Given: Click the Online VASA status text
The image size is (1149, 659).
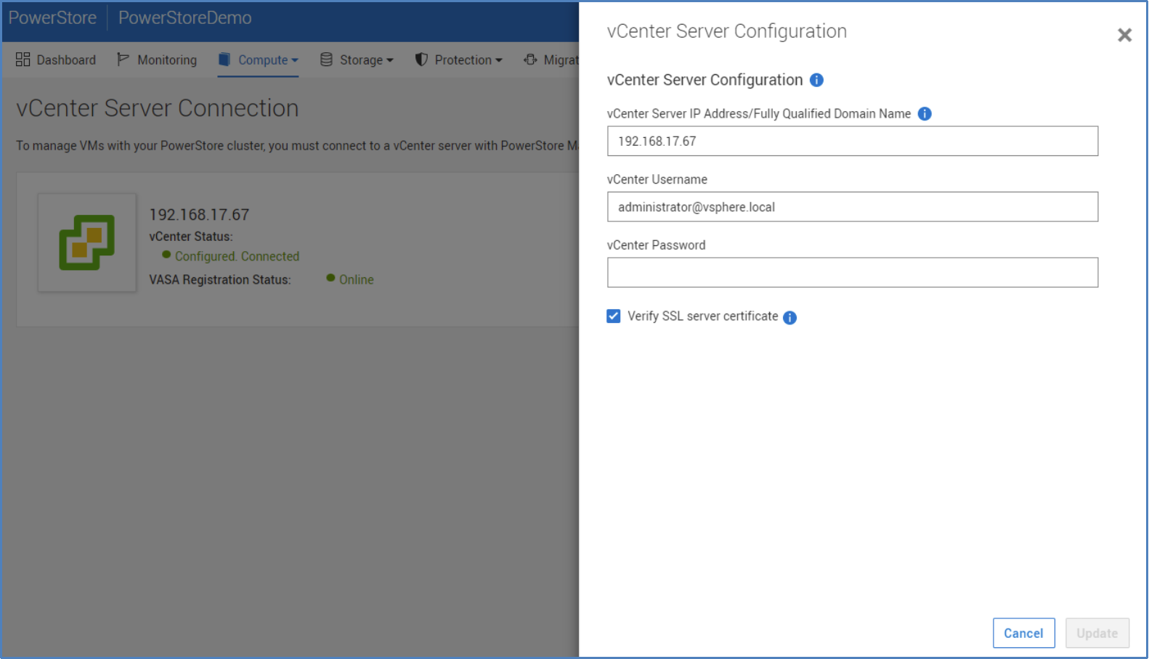Looking at the screenshot, I should point(357,279).
